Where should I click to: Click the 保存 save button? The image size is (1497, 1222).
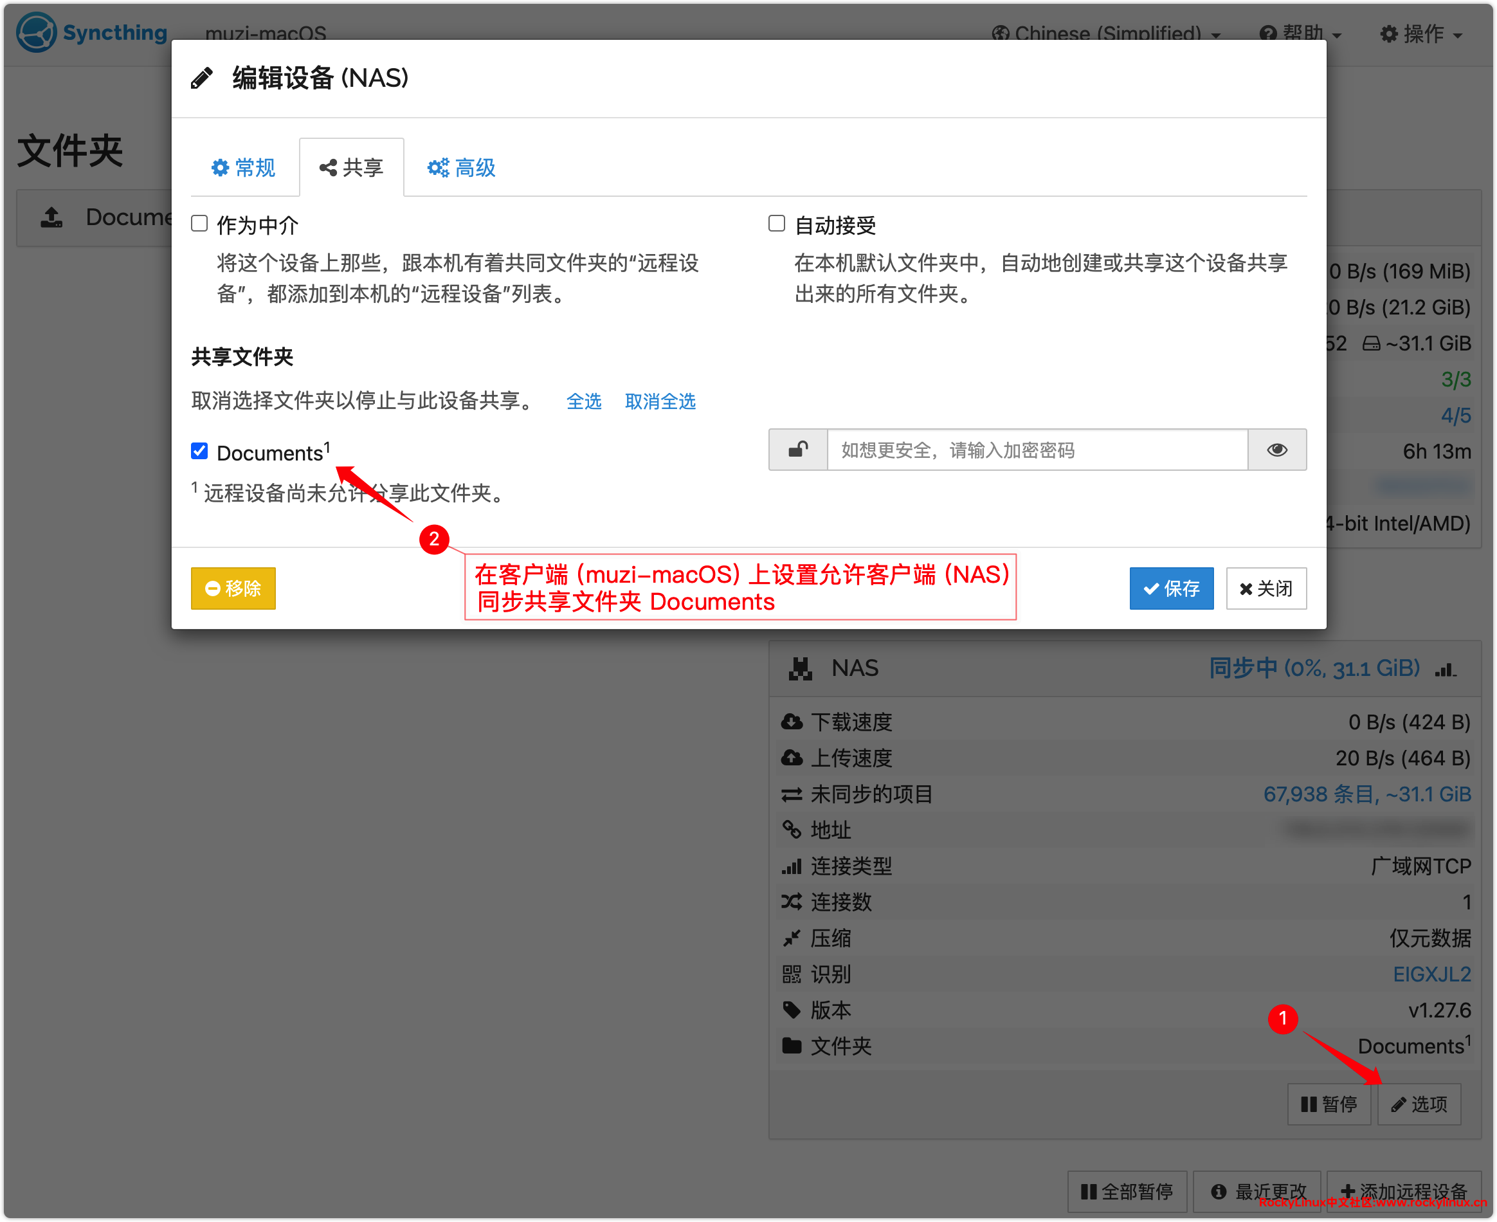[x=1171, y=588]
